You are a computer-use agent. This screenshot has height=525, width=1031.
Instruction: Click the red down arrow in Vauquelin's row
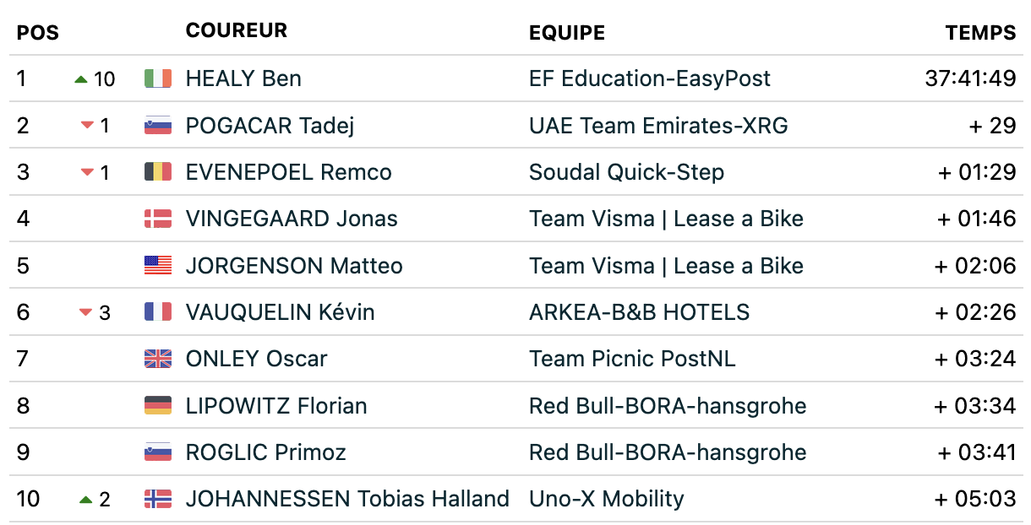(x=85, y=313)
